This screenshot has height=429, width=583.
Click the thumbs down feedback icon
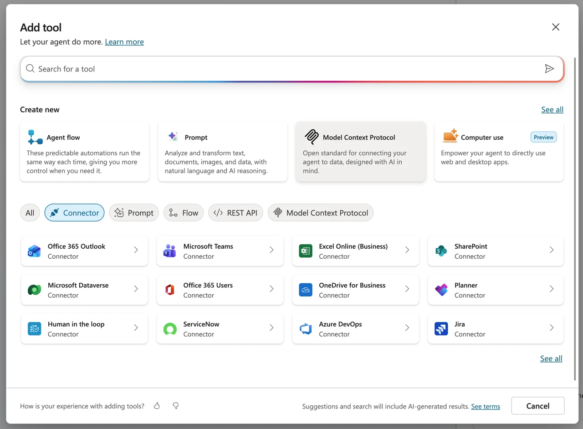[175, 406]
